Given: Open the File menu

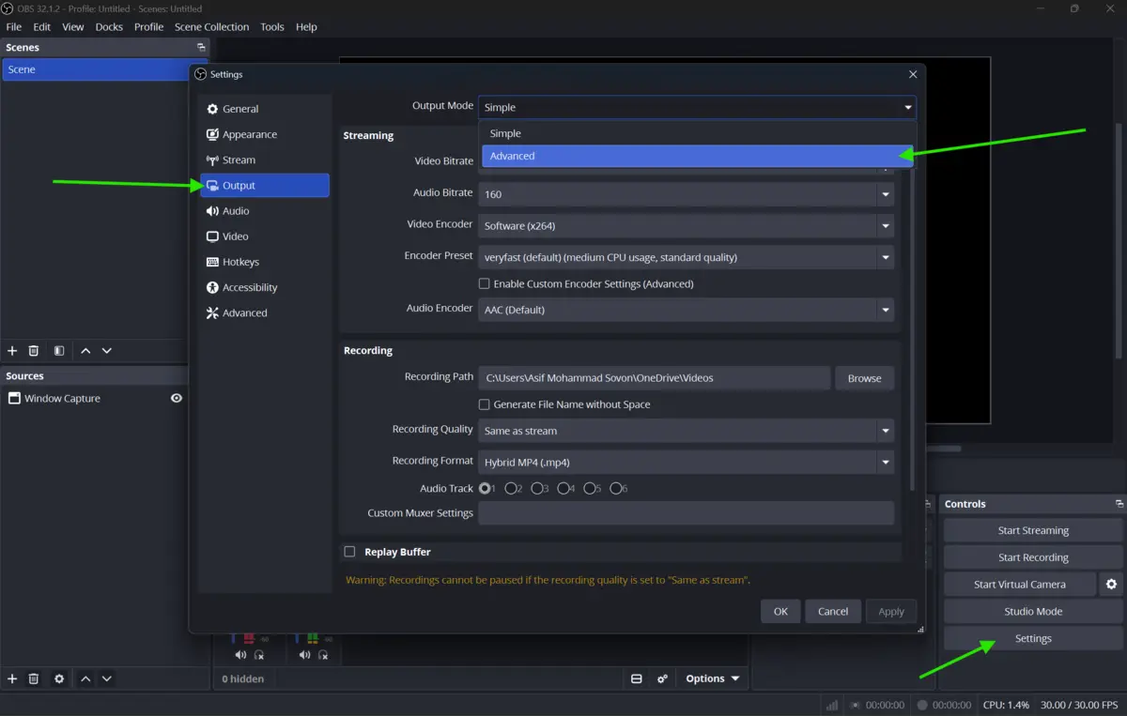Looking at the screenshot, I should pyautogui.click(x=14, y=27).
